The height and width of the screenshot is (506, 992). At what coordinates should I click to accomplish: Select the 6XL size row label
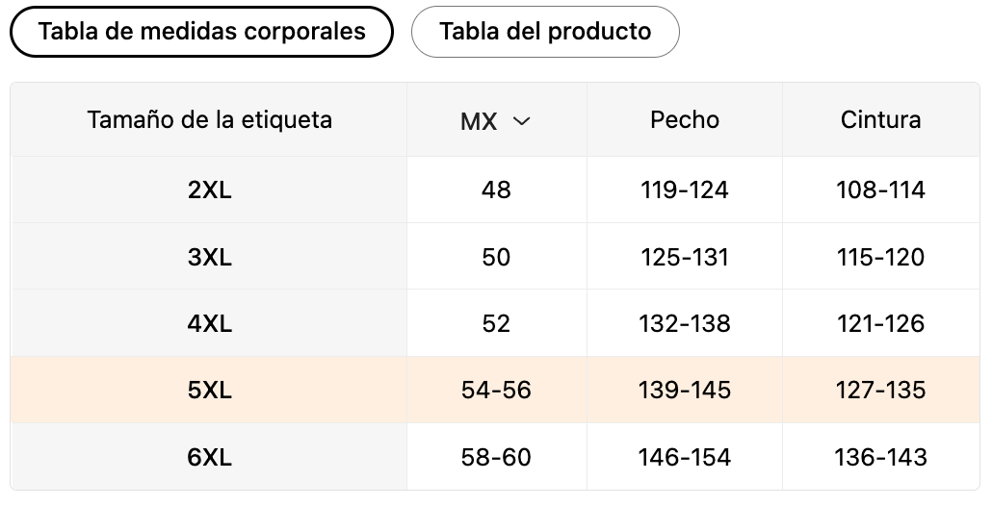[209, 457]
